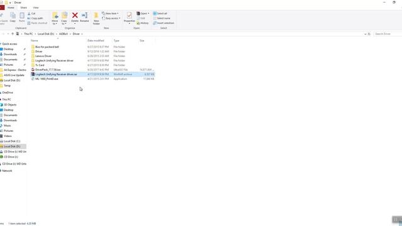This screenshot has width=402, height=226.
Task: Switch to the View ribbon tab
Action: 36,8
